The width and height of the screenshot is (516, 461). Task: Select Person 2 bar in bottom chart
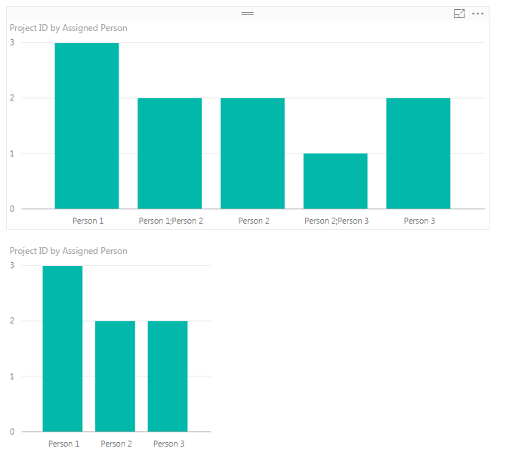[x=115, y=376]
